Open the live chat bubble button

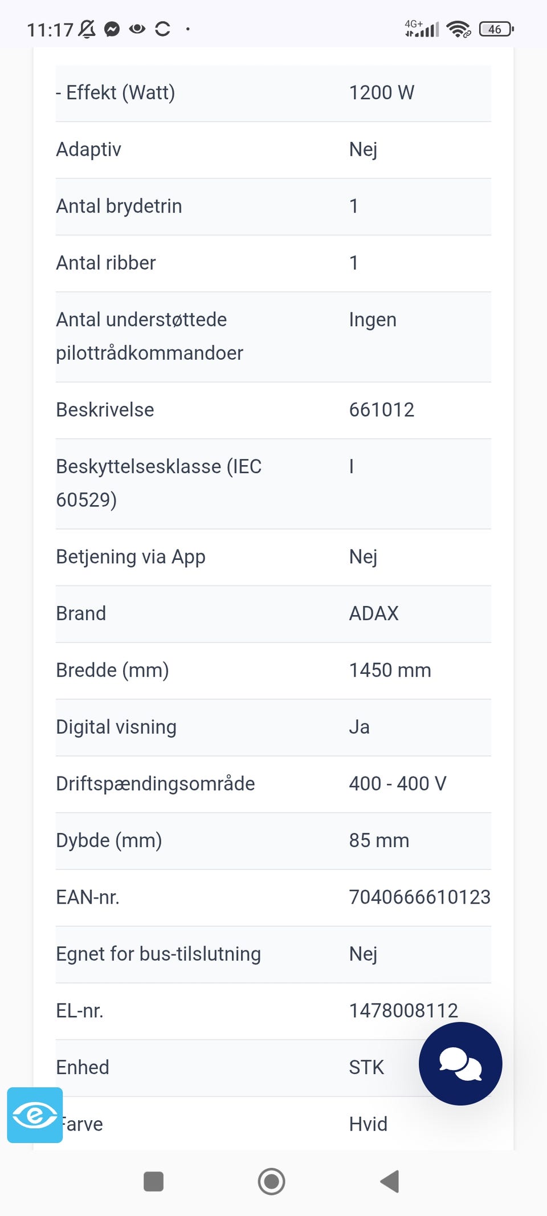(x=460, y=1063)
